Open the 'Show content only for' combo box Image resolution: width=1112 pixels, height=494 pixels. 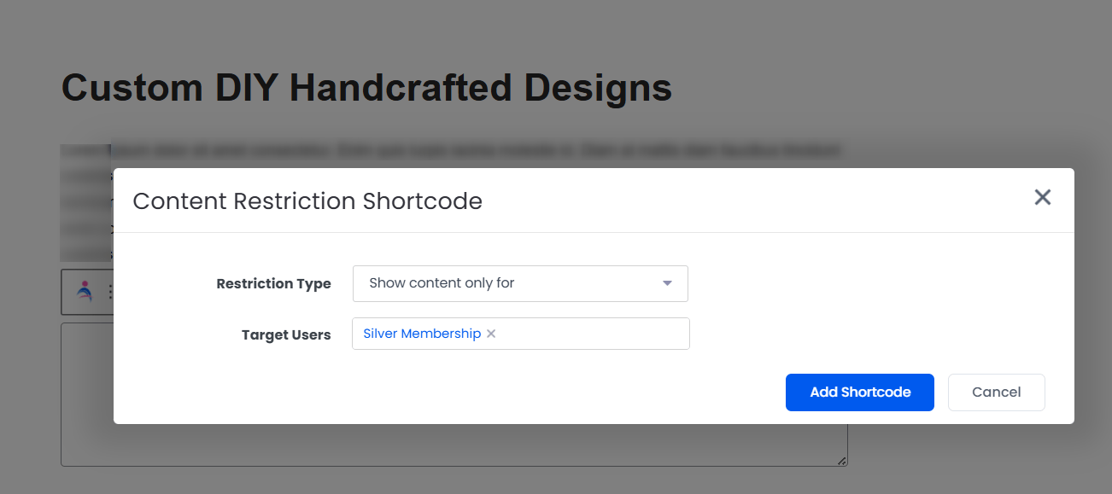click(x=520, y=283)
